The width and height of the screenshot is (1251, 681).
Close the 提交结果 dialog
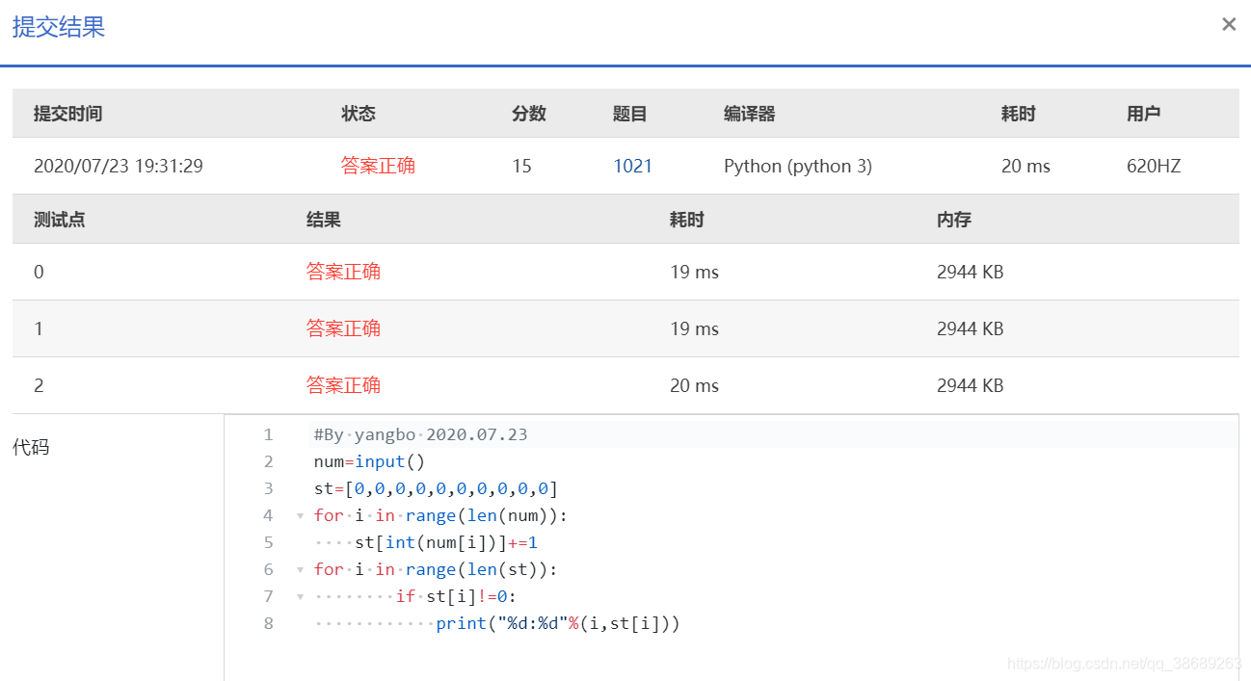pyautogui.click(x=1229, y=24)
